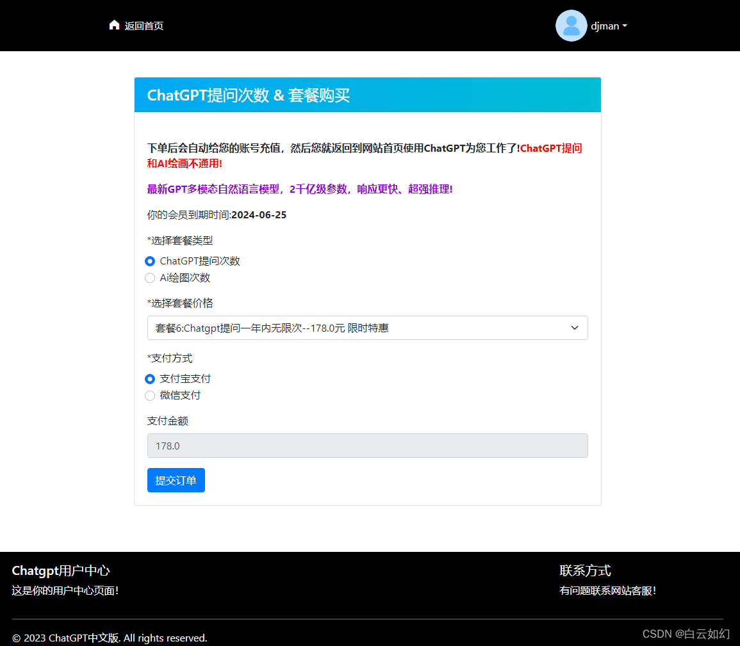Screen dimensions: 740x646
Task: Click the 支付金额 field showing 178.0
Action: click(367, 446)
